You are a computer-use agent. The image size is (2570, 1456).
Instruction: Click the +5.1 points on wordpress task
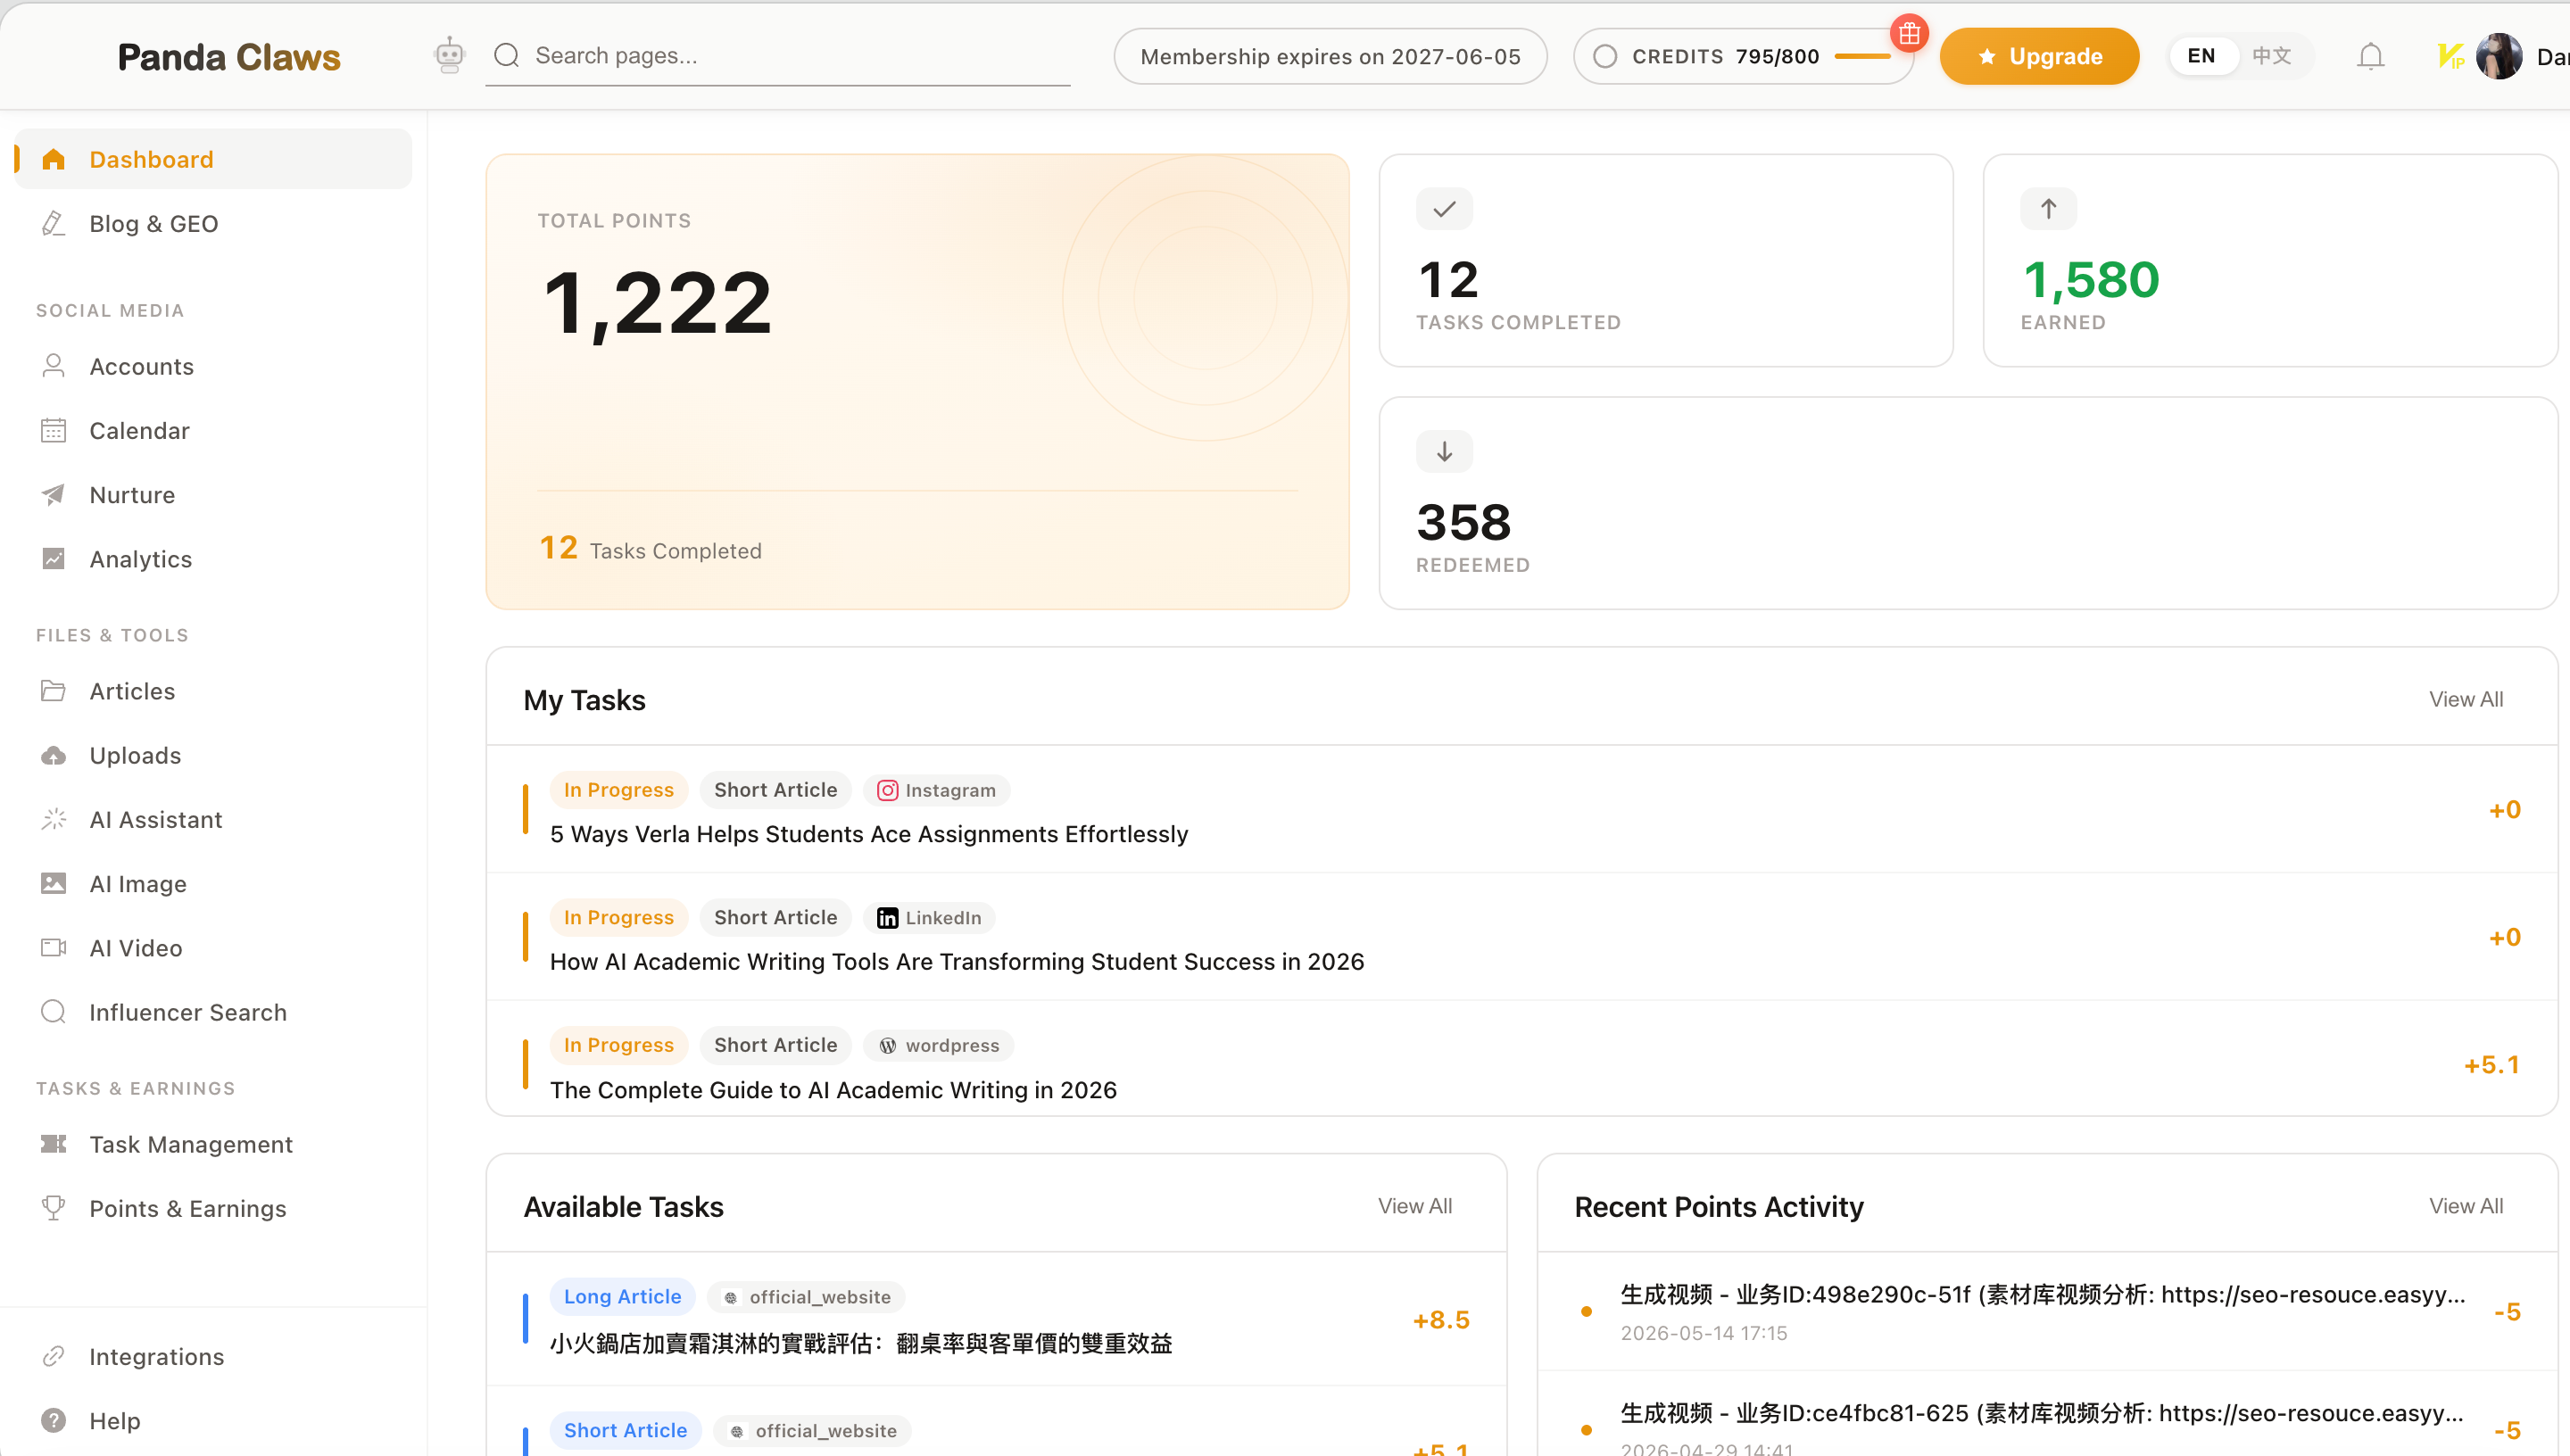(2491, 1065)
